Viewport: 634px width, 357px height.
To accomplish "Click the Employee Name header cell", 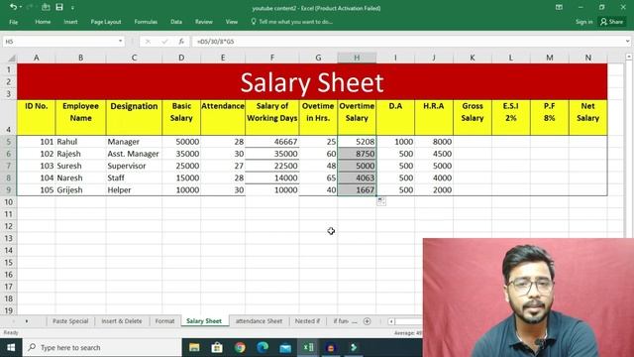I will 80,117.
